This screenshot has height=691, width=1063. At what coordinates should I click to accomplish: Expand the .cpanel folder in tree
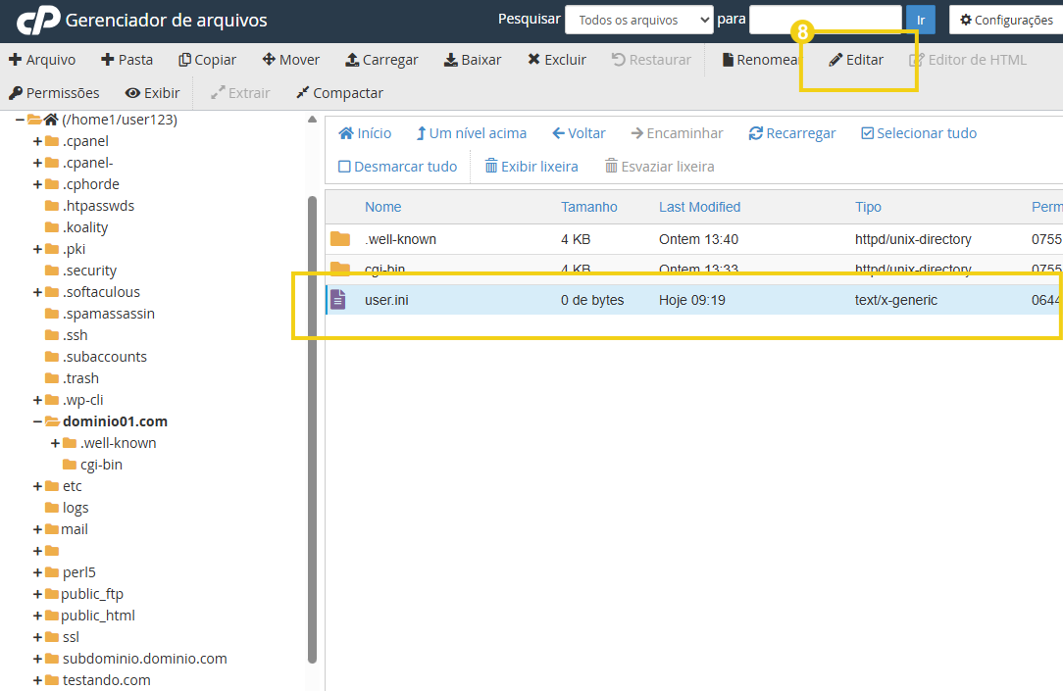point(37,141)
